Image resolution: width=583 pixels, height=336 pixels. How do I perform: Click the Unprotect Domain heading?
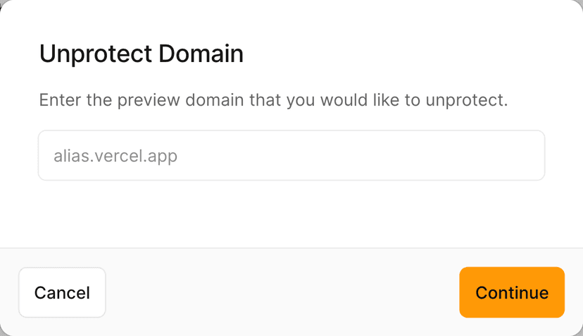click(142, 54)
